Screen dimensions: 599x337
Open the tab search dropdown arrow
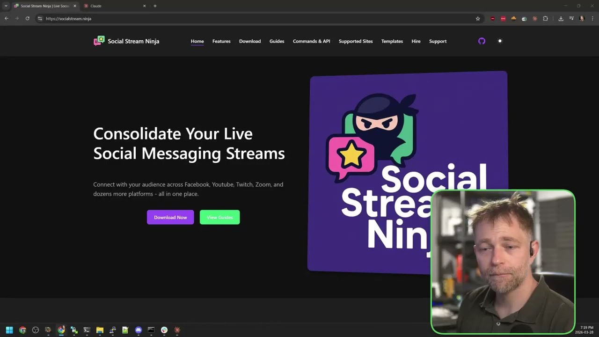pyautogui.click(x=6, y=6)
